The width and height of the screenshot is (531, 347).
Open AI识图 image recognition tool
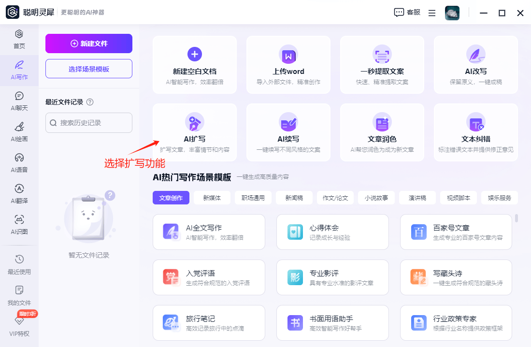click(19, 225)
